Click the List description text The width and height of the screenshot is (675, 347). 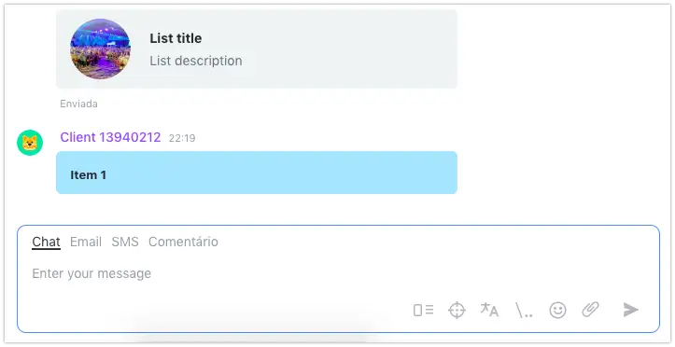pos(196,61)
